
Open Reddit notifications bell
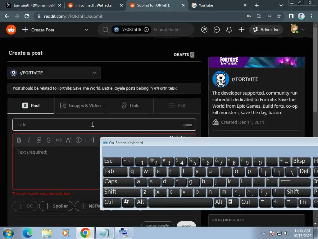tap(229, 30)
